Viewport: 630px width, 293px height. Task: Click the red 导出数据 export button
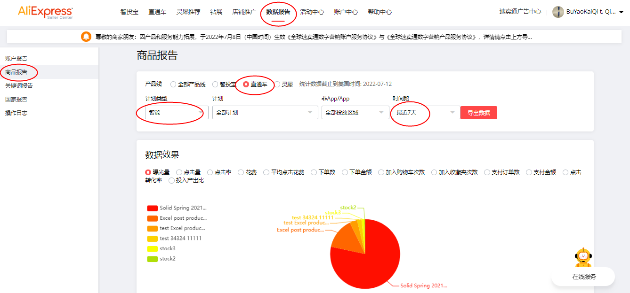coord(478,112)
